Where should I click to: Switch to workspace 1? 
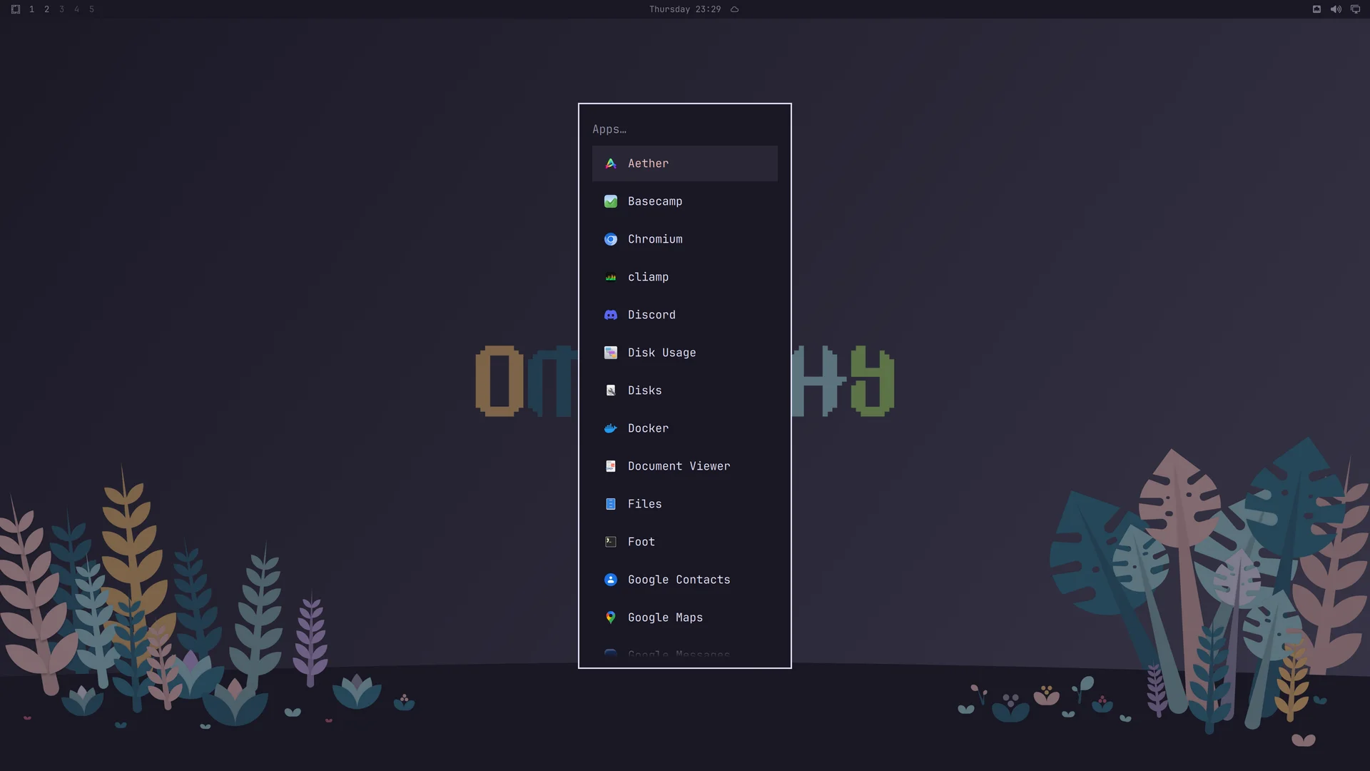(x=31, y=9)
